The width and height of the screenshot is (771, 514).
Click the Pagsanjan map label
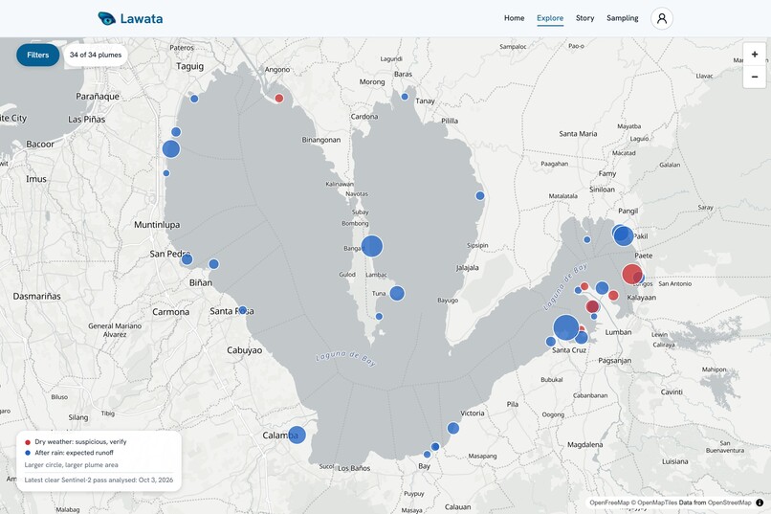pos(615,361)
